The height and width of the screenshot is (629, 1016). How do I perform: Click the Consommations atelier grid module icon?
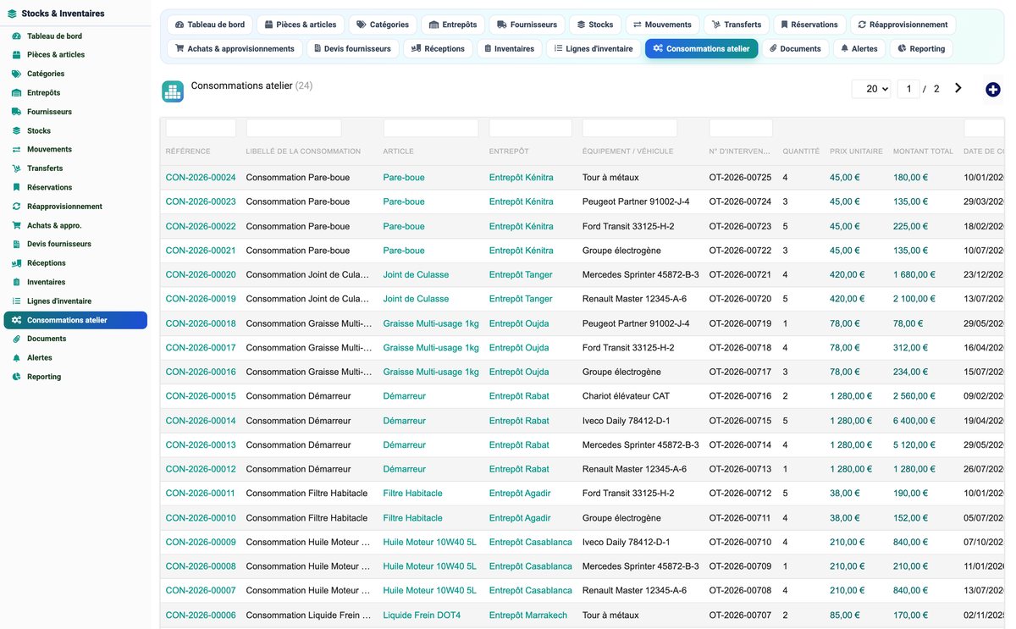point(173,91)
